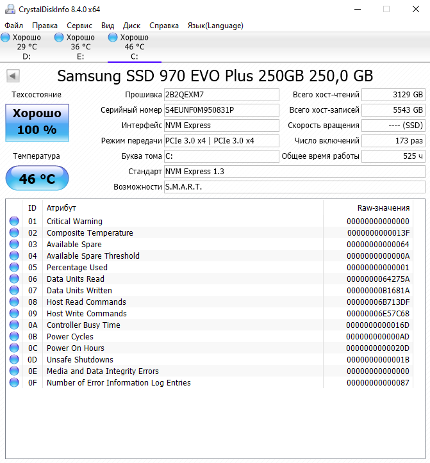Select the Power On Hours attribute text
Viewport: 430px width, 463px height.
click(76, 348)
